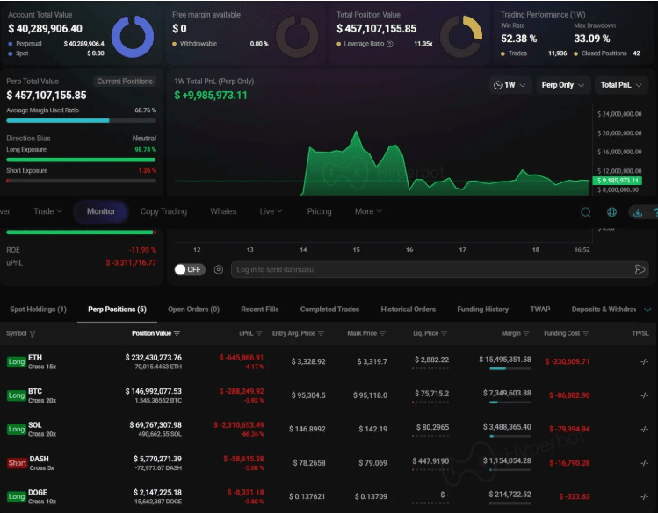Click the Long badge on SOL row
This screenshot has width=658, height=513.
pos(17,430)
